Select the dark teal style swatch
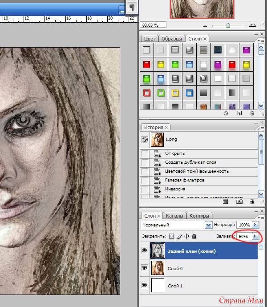Image resolution: width=267 pixels, height=307 pixels. coord(218,50)
